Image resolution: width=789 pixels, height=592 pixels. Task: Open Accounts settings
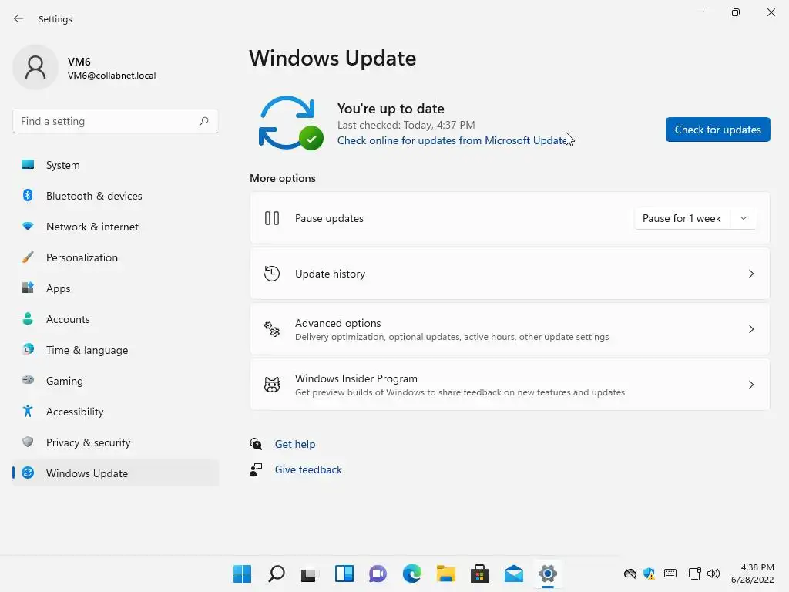click(x=116, y=318)
